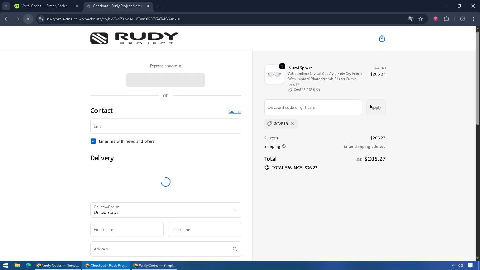Click the express checkout placeholder button
Image resolution: width=480 pixels, height=270 pixels.
(165, 80)
